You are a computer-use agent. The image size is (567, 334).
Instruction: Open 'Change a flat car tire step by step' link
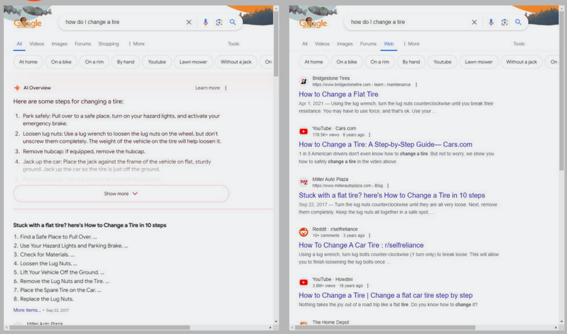[x=385, y=295]
